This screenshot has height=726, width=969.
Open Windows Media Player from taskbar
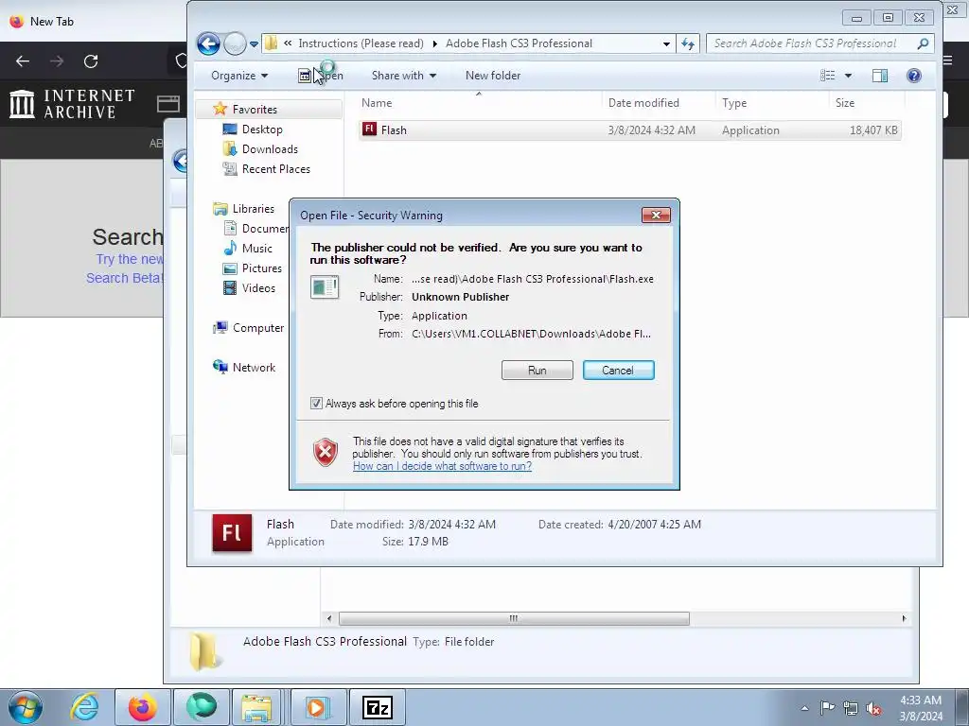click(x=318, y=707)
